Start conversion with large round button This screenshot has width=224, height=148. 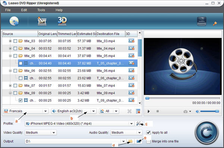tap(206, 133)
